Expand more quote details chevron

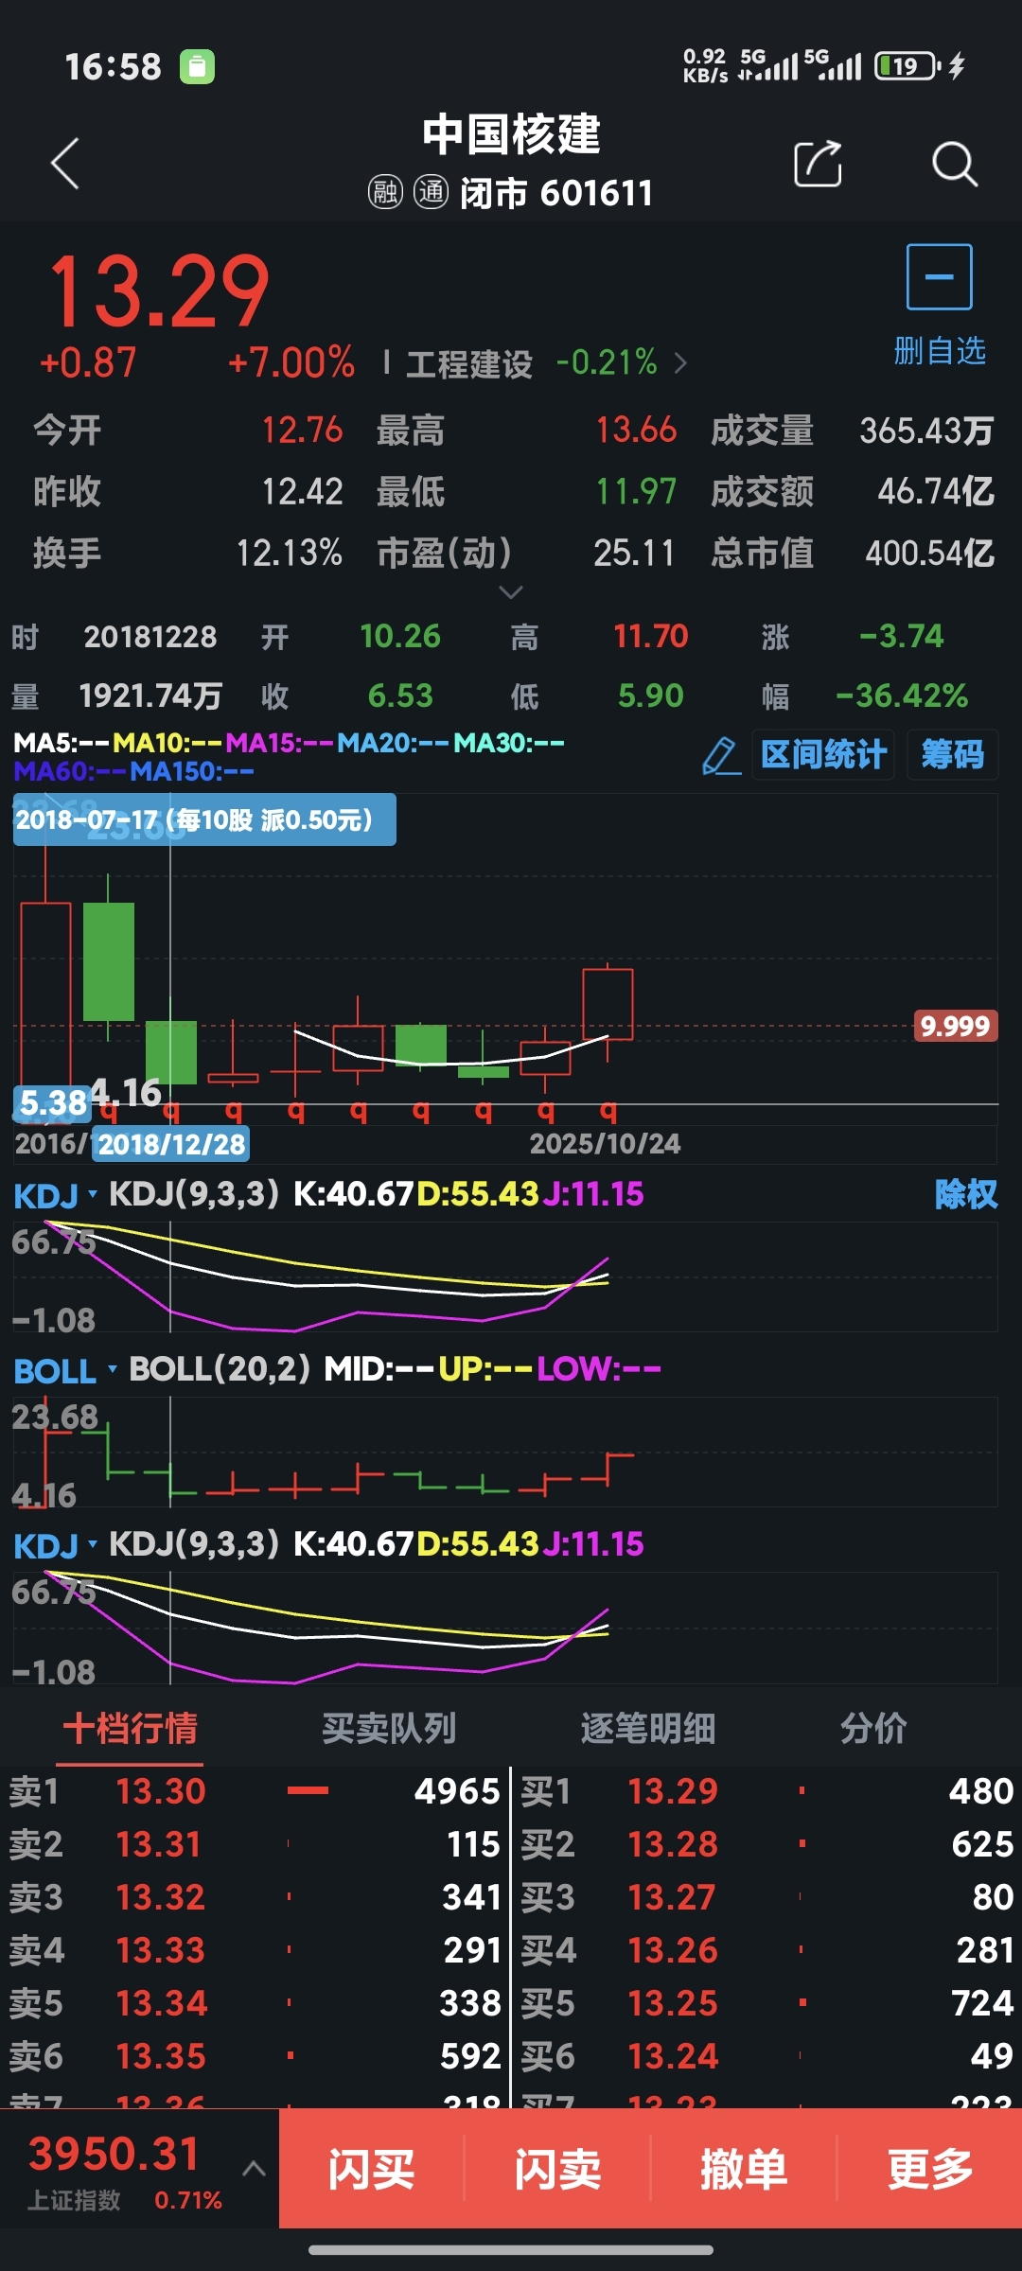pos(511,592)
